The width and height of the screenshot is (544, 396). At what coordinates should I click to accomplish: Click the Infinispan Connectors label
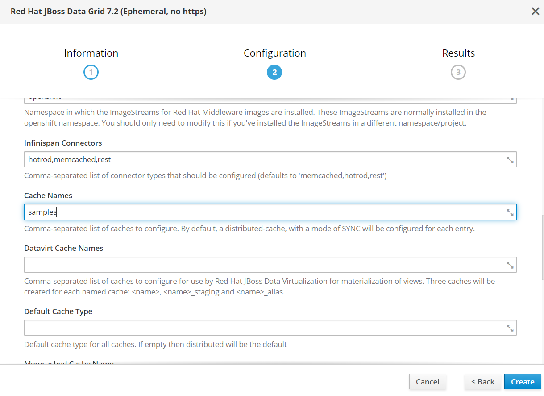click(63, 143)
